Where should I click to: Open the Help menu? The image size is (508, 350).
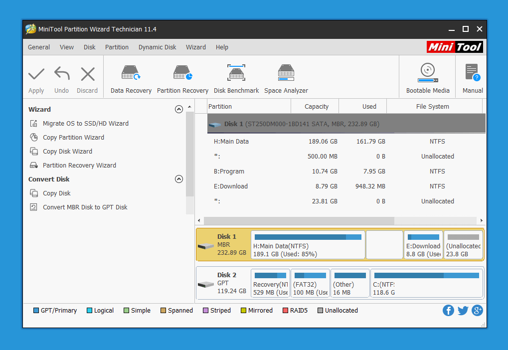coord(222,47)
